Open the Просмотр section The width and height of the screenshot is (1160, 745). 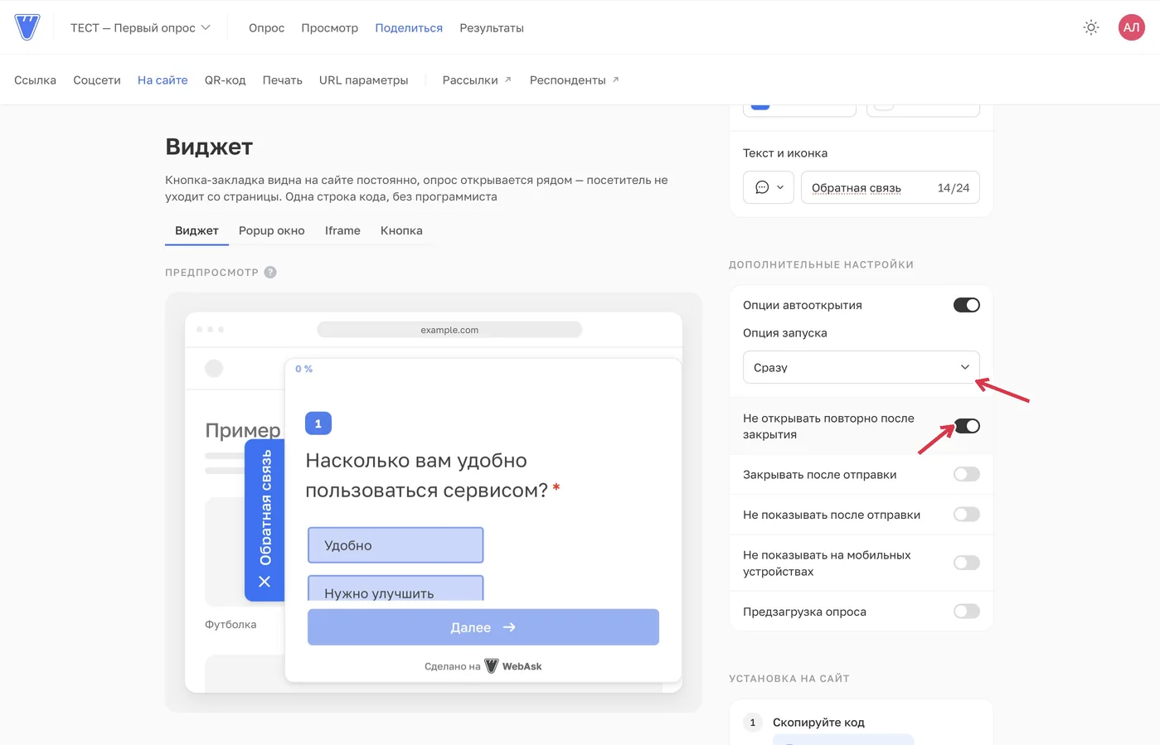pos(329,27)
